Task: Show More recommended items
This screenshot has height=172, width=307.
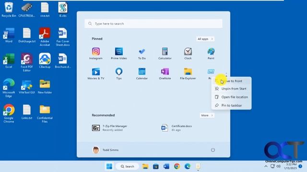Action: pos(207,116)
